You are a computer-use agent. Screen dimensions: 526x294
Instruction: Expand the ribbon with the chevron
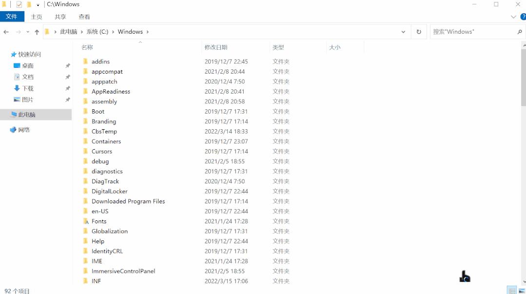coord(513,17)
